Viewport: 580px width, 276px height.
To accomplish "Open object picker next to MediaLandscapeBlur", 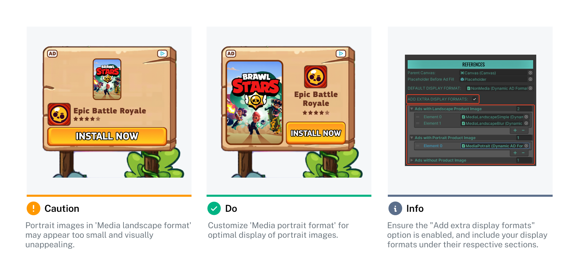I will coord(526,123).
